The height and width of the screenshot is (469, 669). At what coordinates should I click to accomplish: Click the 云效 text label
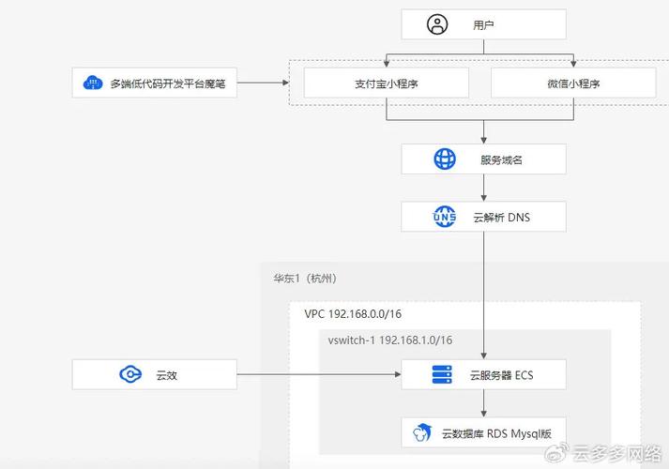[166, 375]
